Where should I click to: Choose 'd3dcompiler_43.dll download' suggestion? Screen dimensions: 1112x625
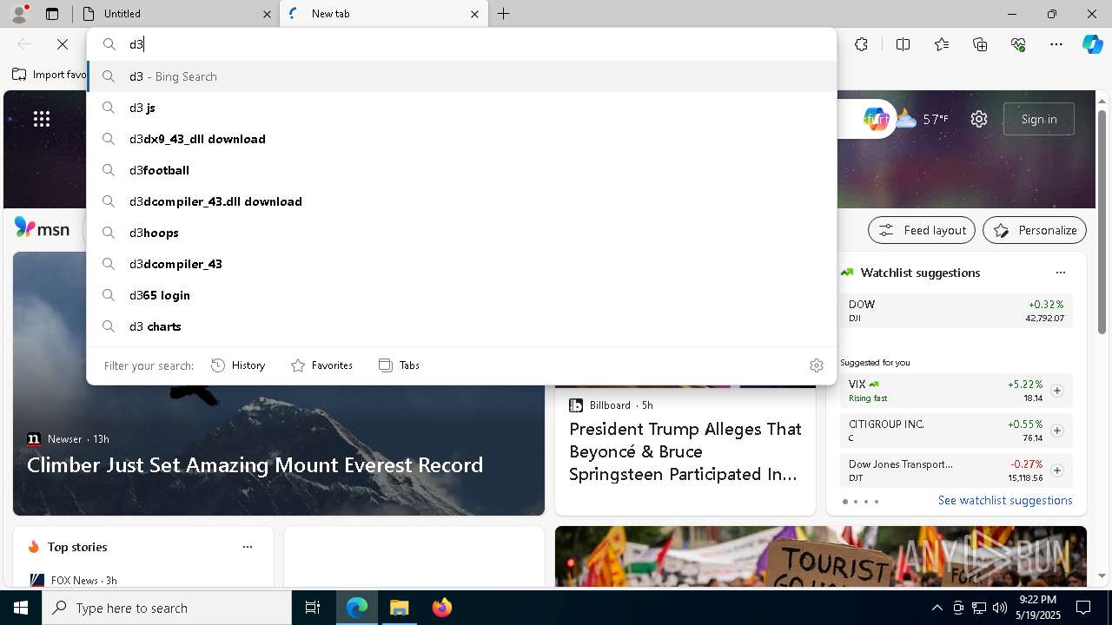tap(461, 201)
